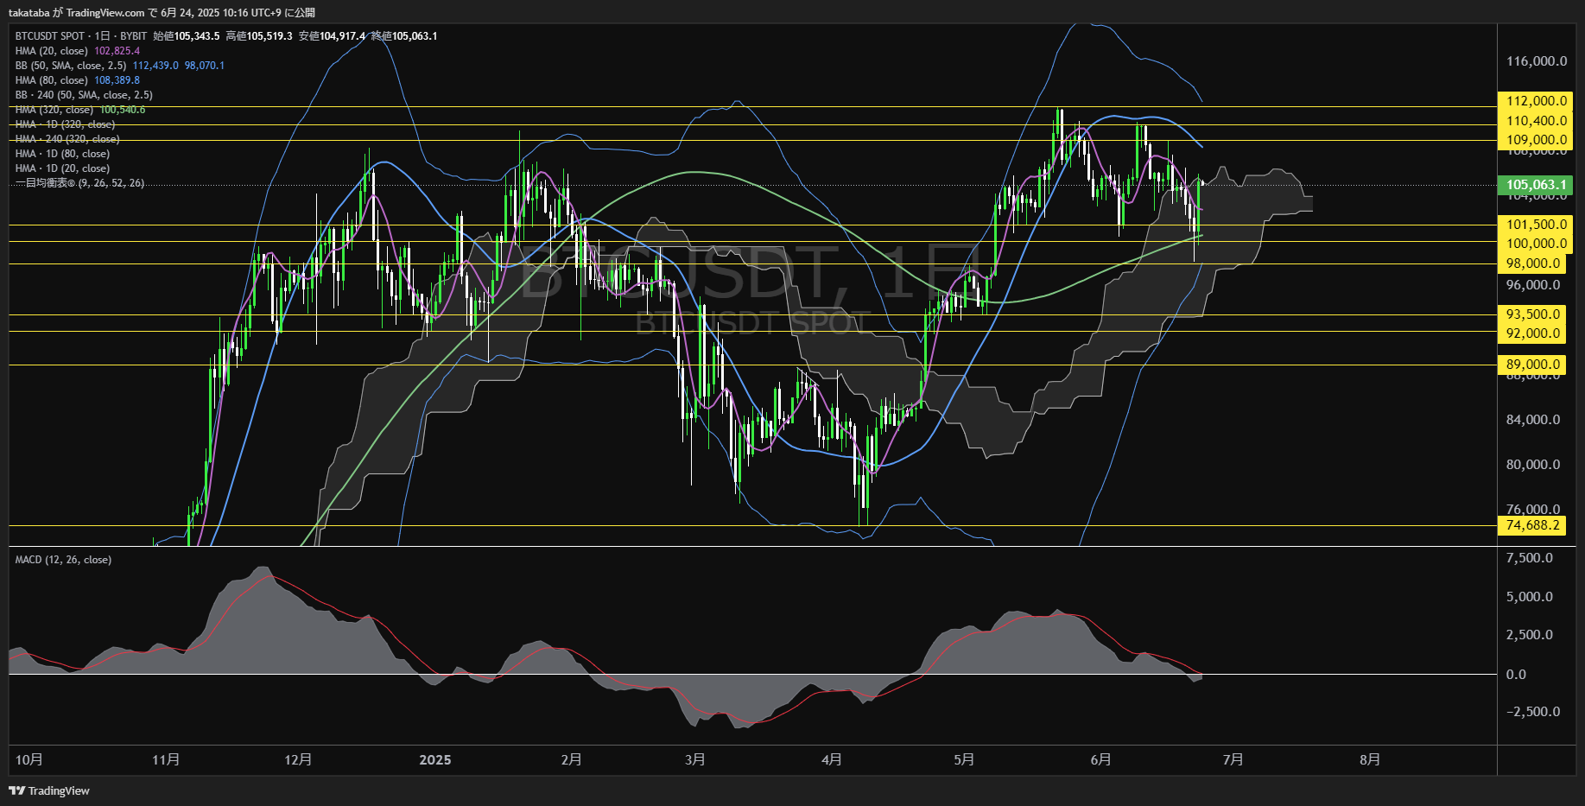Click the 116,000.0 price axis label
Screen dimensions: 1585x806
pyautogui.click(x=1537, y=61)
